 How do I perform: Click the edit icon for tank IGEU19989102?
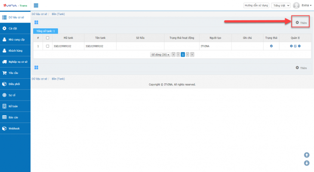point(295,46)
